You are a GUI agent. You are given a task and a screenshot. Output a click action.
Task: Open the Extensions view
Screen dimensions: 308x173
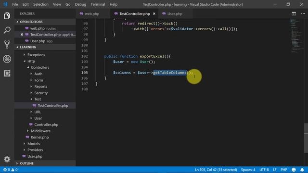tap(7, 74)
